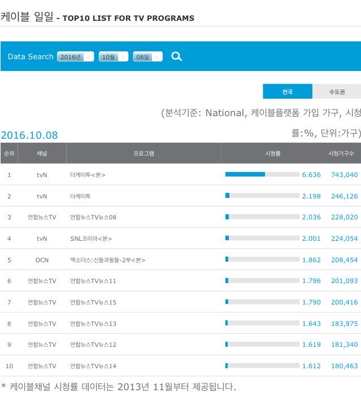This screenshot has width=361, height=406.
Task: Select the 전국 tab
Action: pos(288,91)
